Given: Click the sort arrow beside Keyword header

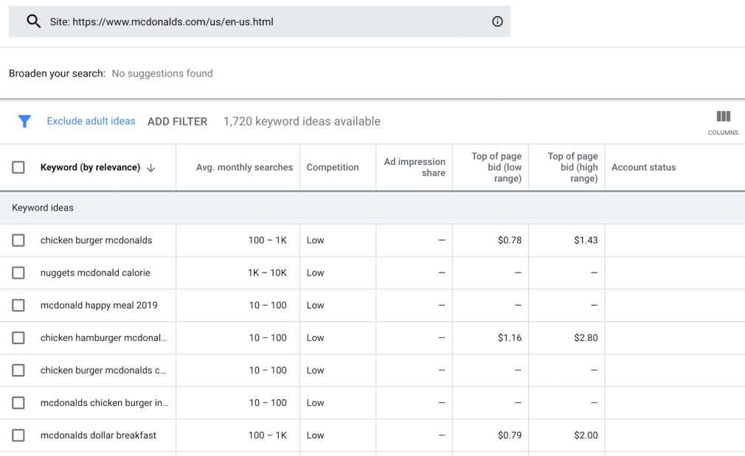Looking at the screenshot, I should tap(150, 168).
